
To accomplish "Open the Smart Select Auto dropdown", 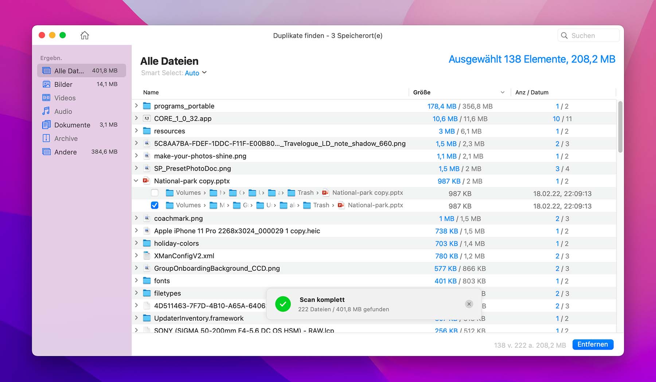I will [196, 73].
